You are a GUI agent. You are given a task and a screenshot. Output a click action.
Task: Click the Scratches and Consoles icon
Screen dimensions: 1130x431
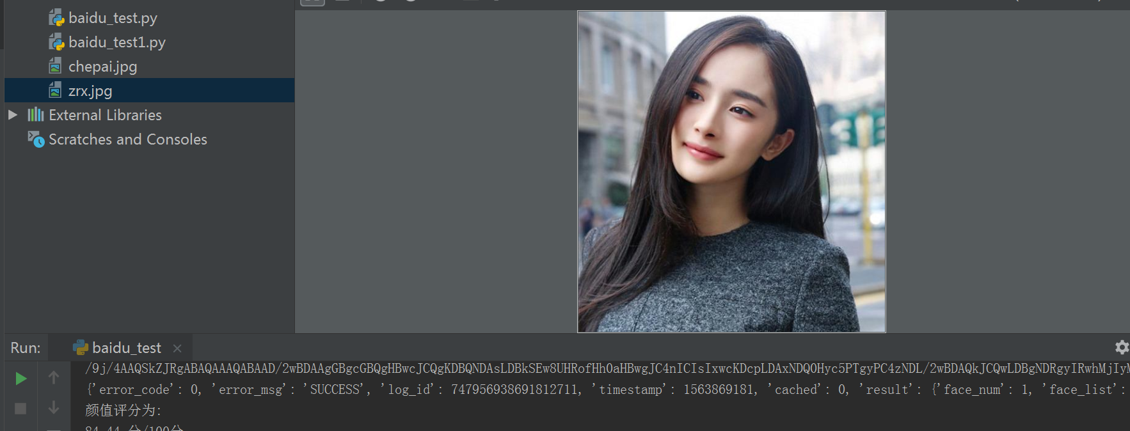(36, 139)
